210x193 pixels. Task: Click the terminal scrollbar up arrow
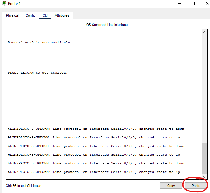point(204,32)
